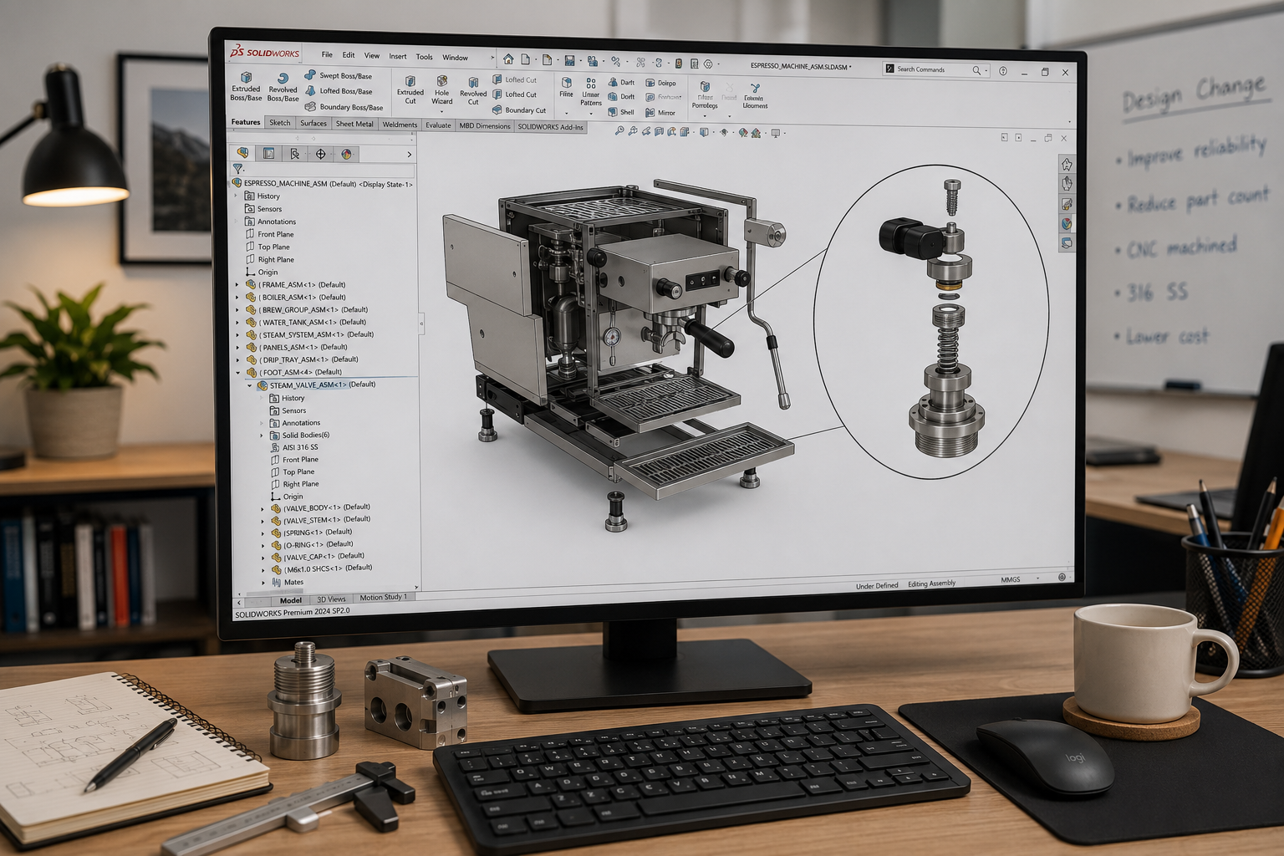
Task: Open the Insert menu
Action: point(398,57)
